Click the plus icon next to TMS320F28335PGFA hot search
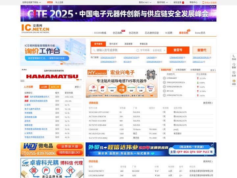The height and width of the screenshot is (178, 237). coord(210,58)
